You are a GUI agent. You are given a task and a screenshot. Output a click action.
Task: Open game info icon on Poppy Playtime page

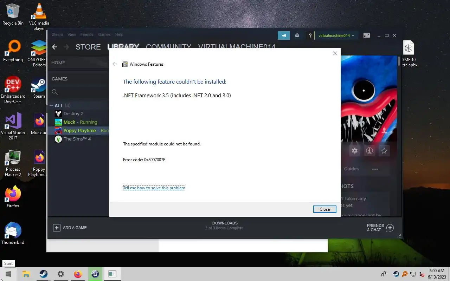coord(369,151)
